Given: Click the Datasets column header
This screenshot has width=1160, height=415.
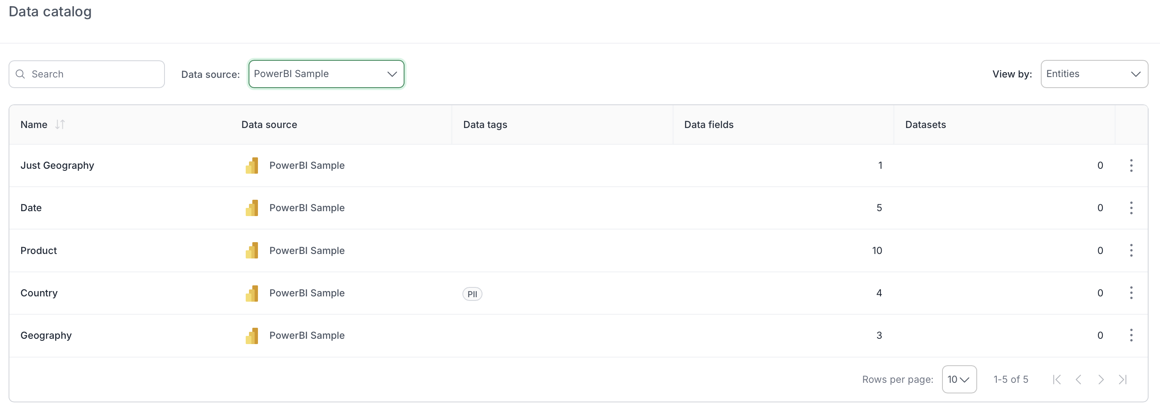Looking at the screenshot, I should [925, 125].
